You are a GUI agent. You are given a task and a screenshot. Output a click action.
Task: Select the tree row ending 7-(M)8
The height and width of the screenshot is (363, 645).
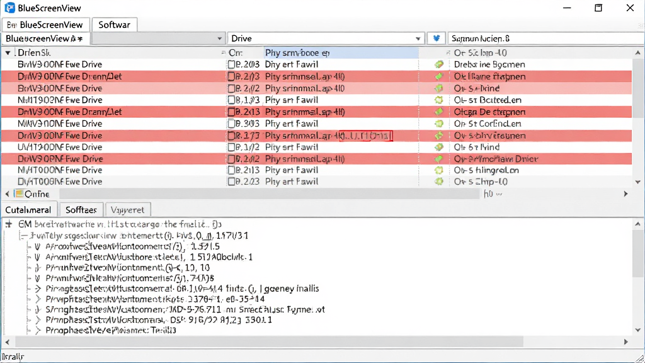130,278
